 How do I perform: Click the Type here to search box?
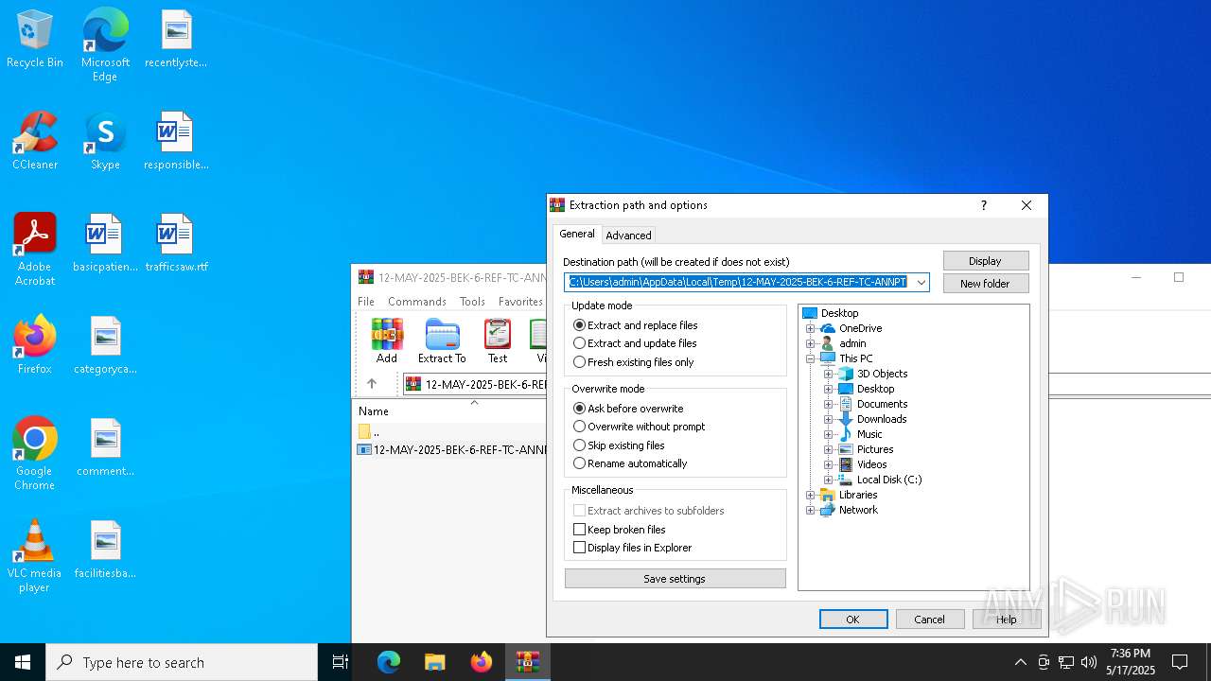[182, 662]
